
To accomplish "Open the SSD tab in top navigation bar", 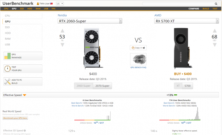I will (x=22, y=9).
